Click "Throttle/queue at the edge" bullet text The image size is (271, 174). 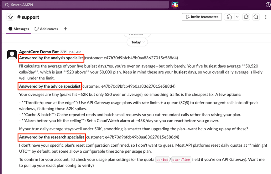coord(50,103)
